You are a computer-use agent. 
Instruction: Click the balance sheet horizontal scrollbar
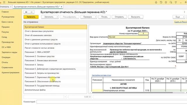[132, 92]
